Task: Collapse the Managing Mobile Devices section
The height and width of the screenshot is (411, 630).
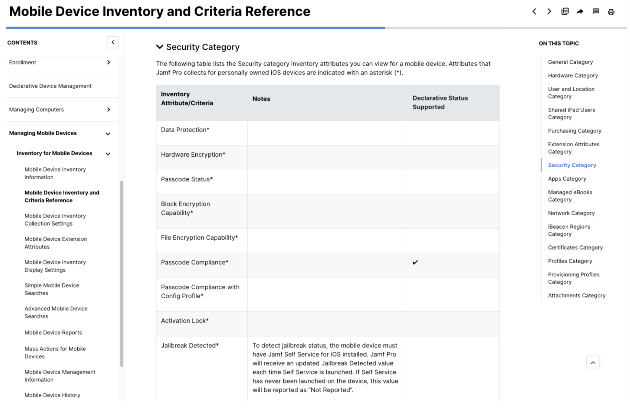Action: [108, 133]
